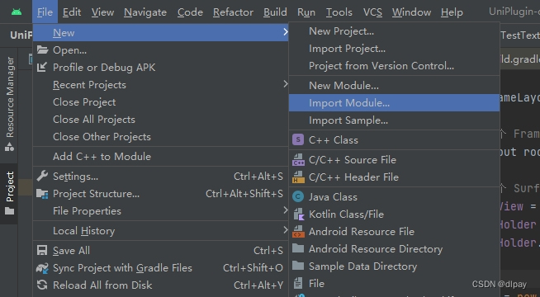
Task: Open the Help menu
Action: (452, 12)
